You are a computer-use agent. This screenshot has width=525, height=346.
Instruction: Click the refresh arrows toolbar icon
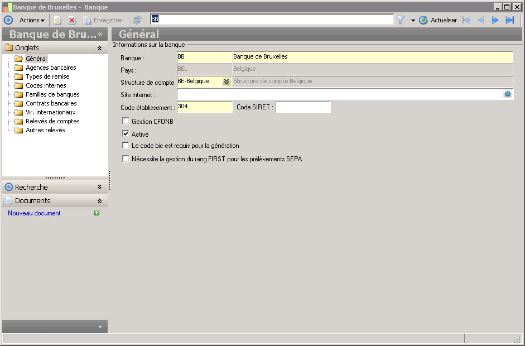click(137, 20)
